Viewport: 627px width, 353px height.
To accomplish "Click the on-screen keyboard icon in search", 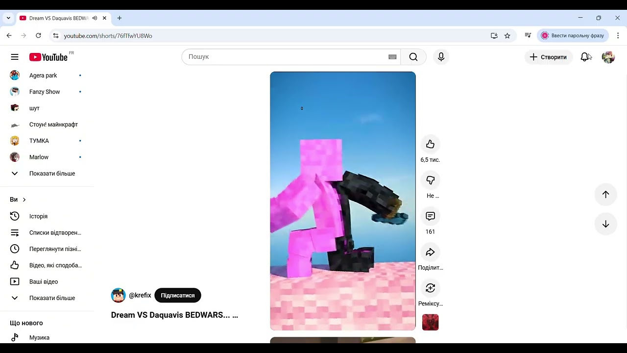I will pyautogui.click(x=392, y=57).
